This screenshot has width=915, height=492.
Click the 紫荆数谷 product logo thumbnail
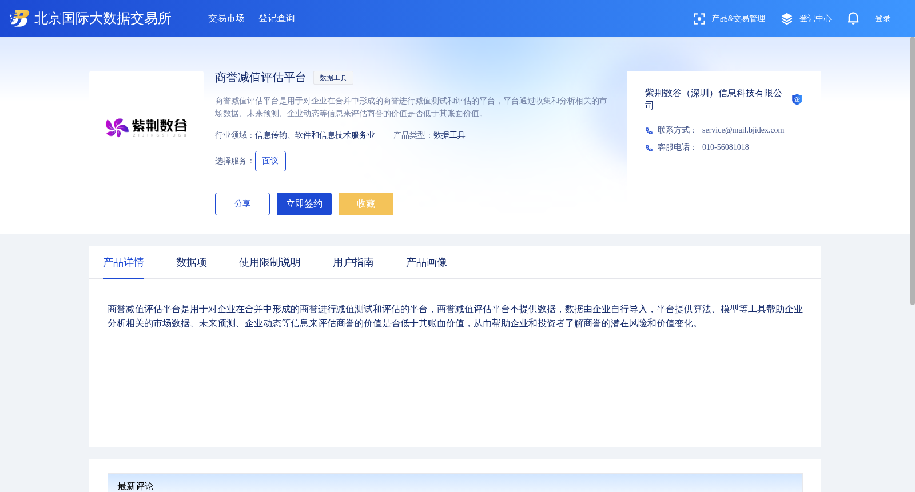pos(146,127)
